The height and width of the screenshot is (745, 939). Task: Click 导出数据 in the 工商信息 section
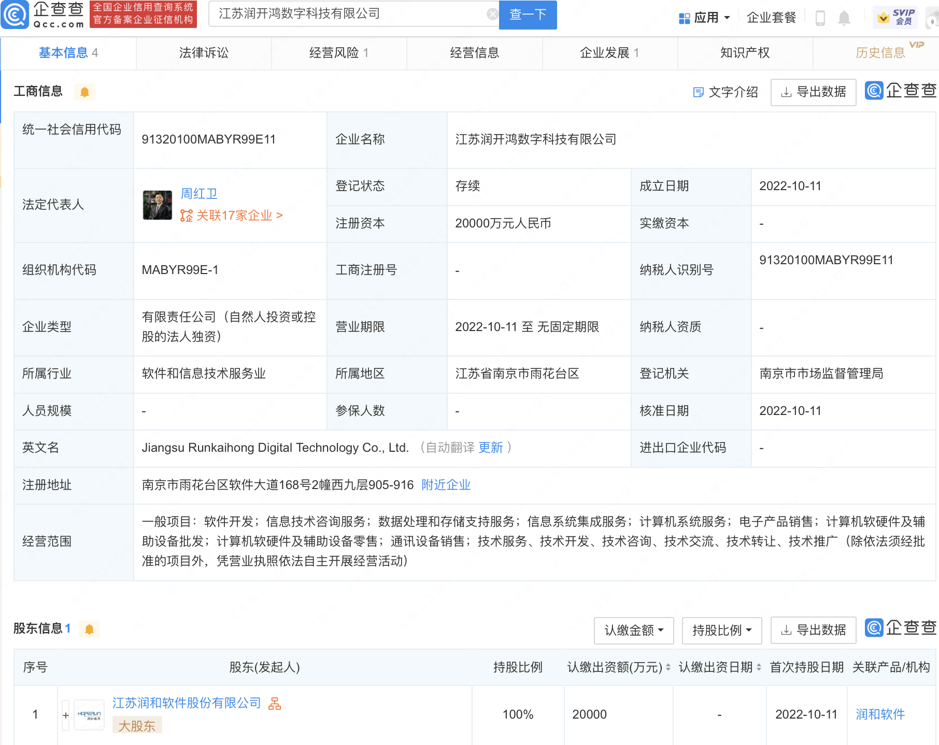point(813,92)
